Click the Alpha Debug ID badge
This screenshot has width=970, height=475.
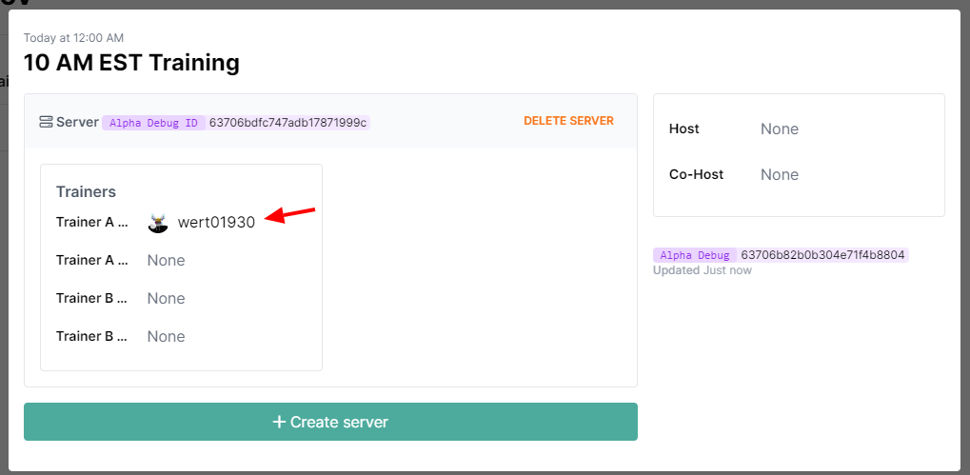pos(153,123)
